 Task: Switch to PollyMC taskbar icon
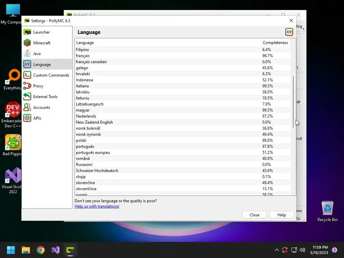click(70, 250)
